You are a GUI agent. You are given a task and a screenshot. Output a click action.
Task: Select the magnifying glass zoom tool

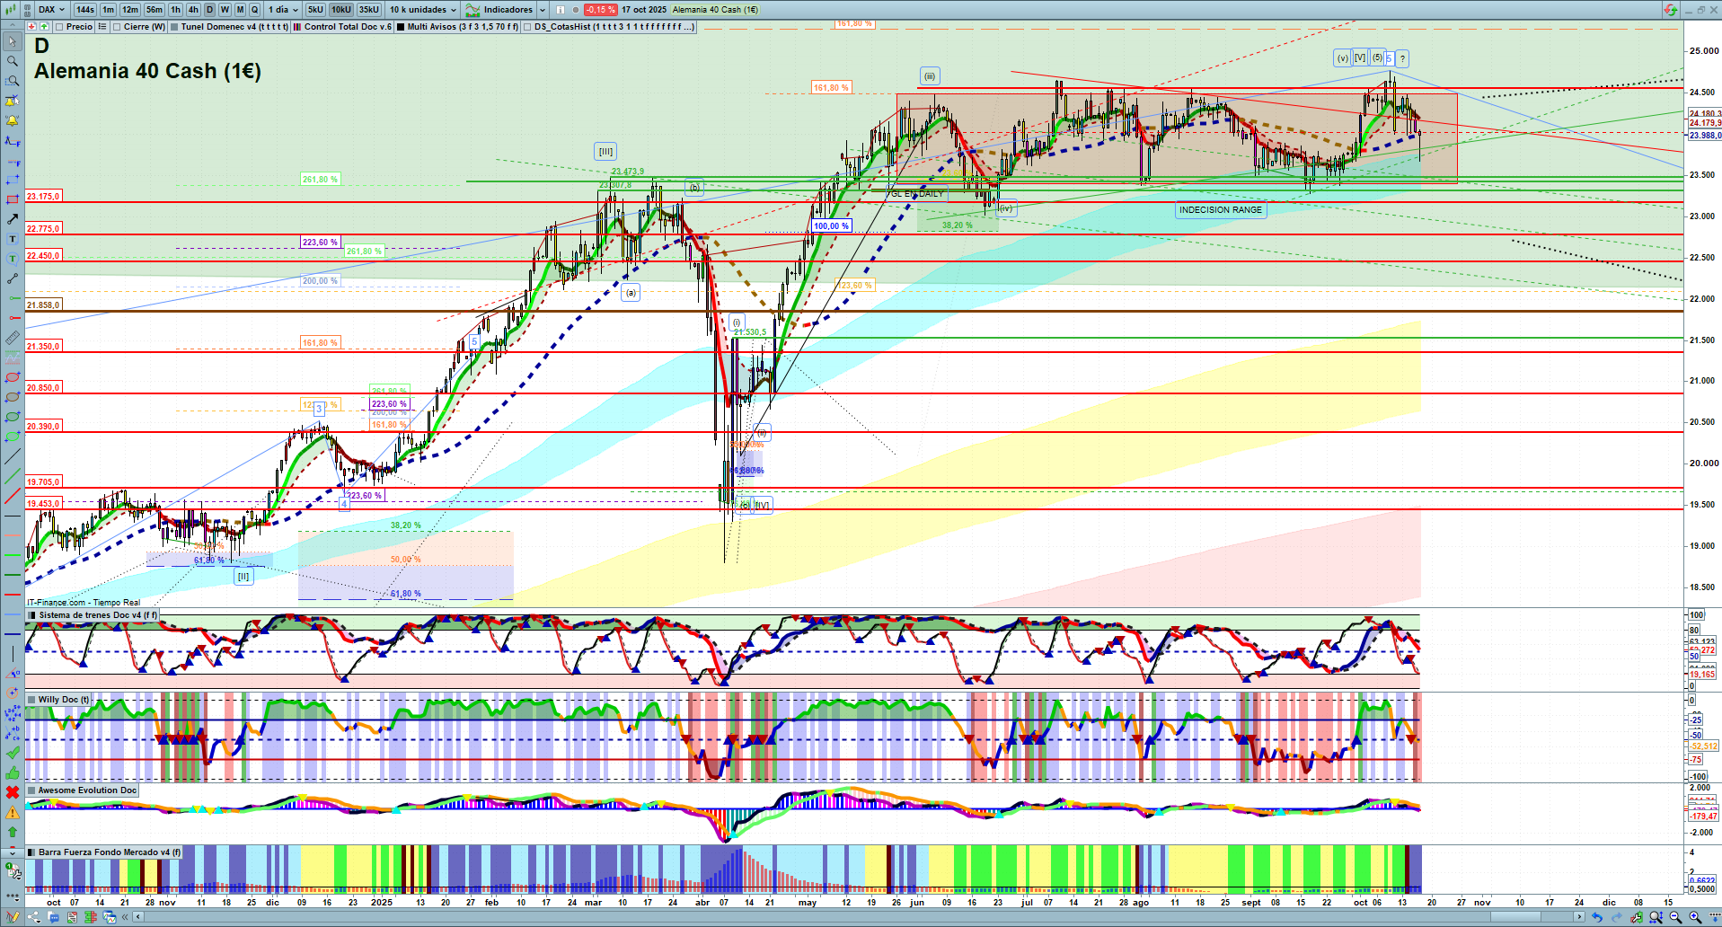13,61
